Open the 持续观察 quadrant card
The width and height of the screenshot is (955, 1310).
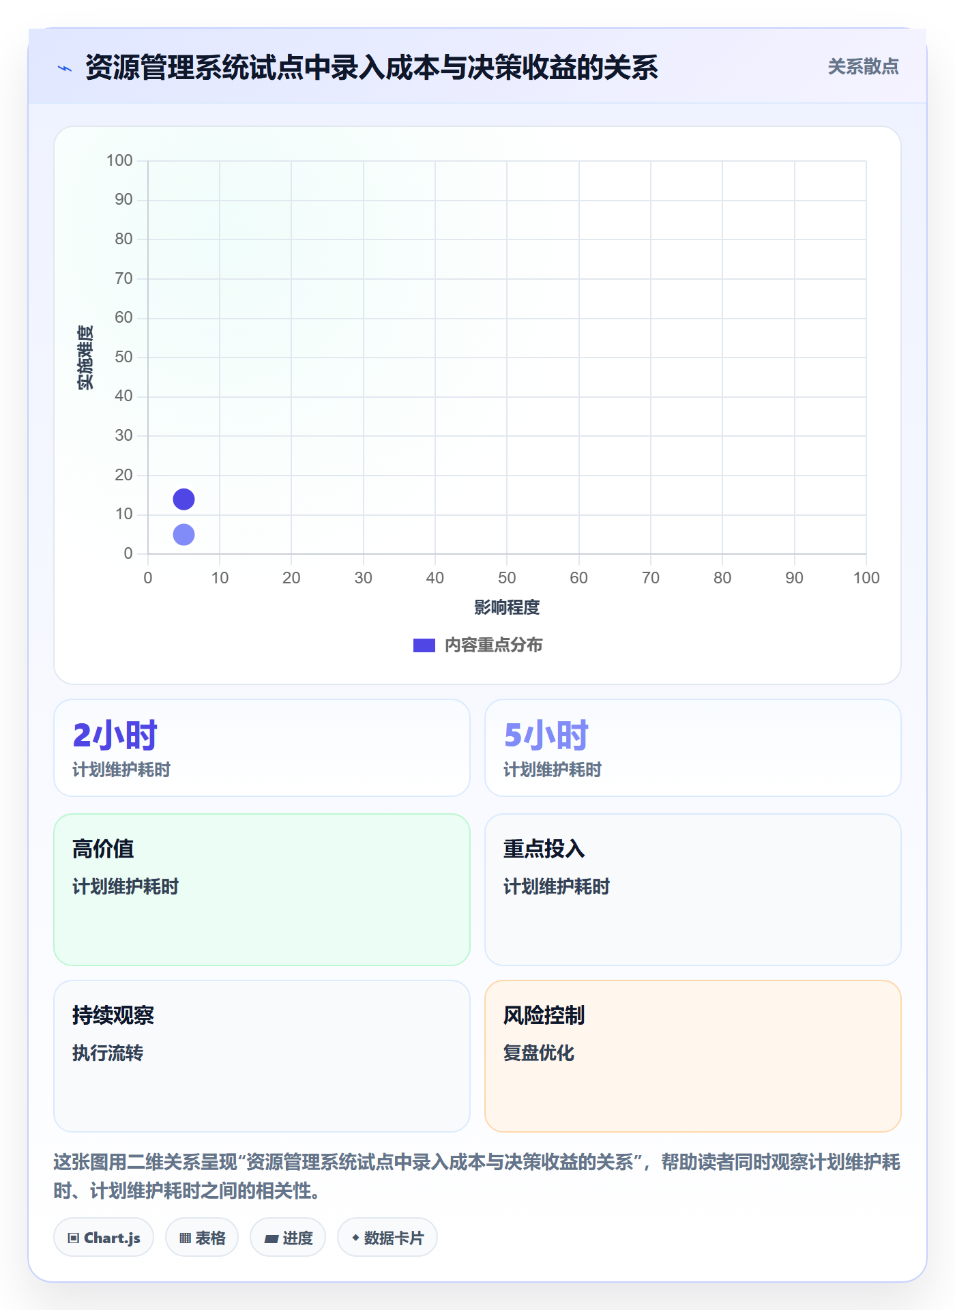click(262, 1056)
